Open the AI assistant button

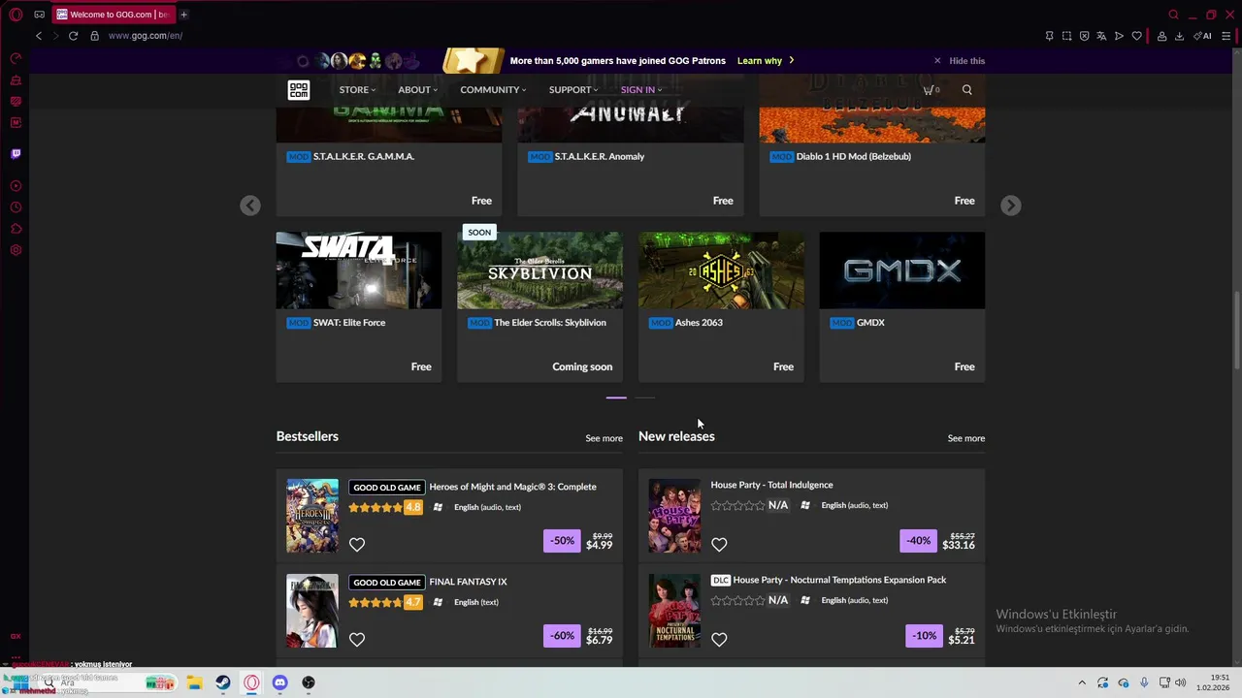1203,36
